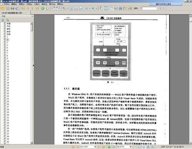Click the full screen view icon

106,8
